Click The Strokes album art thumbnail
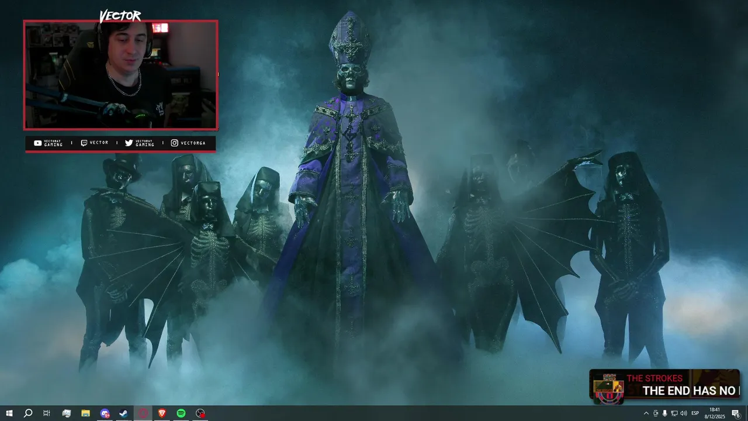The image size is (748, 421). coord(608,388)
